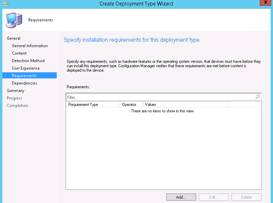Navigate to the Content step
Image resolution: width=273 pixels, height=203 pixels.
(19, 53)
